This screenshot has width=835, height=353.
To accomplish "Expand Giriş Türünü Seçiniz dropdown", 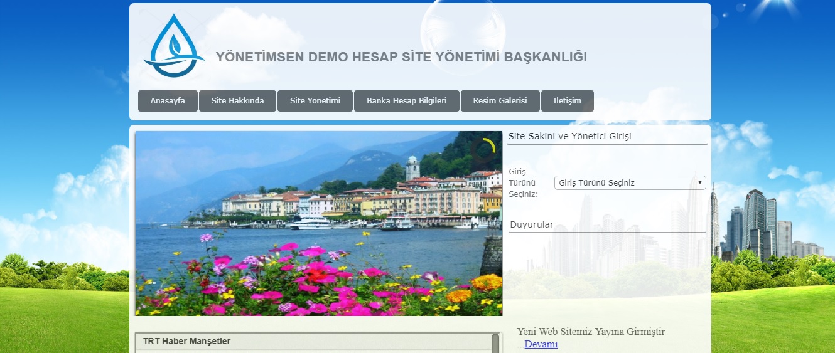I will click(x=630, y=183).
